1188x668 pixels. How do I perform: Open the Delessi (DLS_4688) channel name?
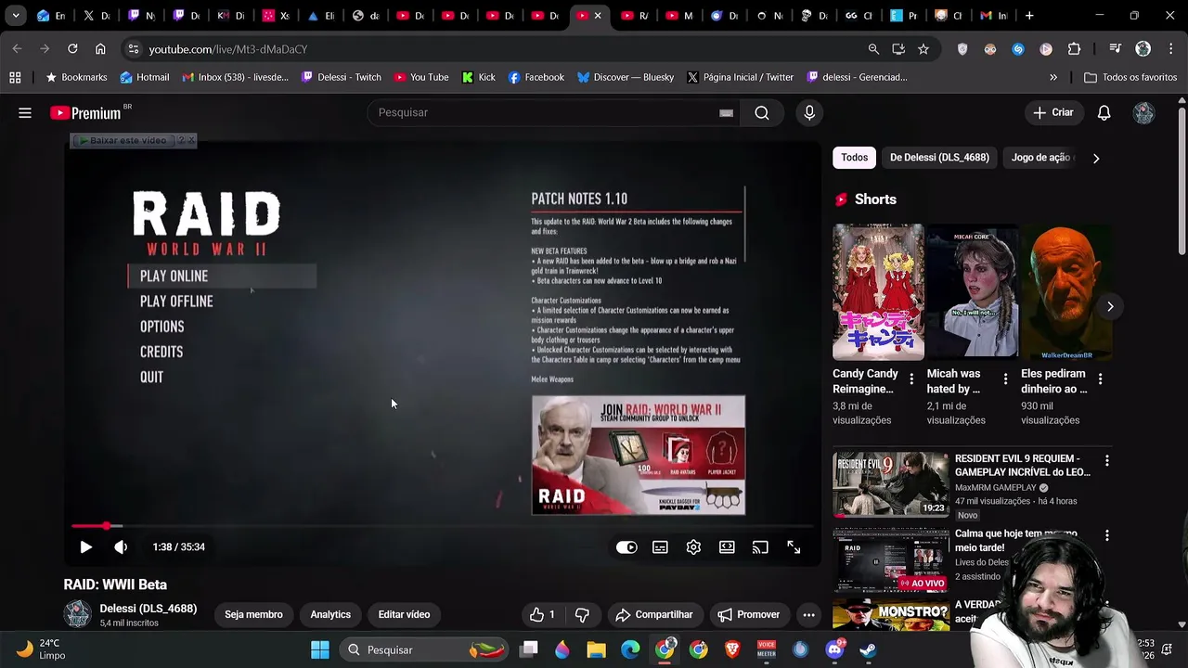click(x=148, y=609)
